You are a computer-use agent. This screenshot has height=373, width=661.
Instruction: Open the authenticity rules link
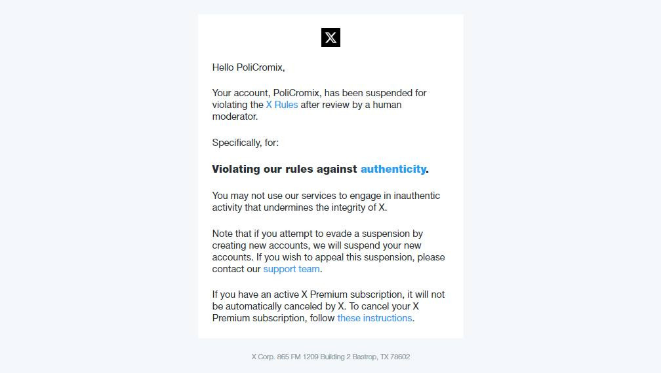pos(393,169)
